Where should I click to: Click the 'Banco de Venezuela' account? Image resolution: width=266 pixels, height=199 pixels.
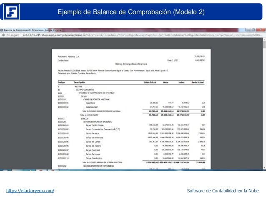point(94,138)
